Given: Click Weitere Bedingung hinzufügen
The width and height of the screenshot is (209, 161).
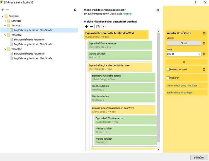Looking at the screenshot, I should [x=182, y=85].
